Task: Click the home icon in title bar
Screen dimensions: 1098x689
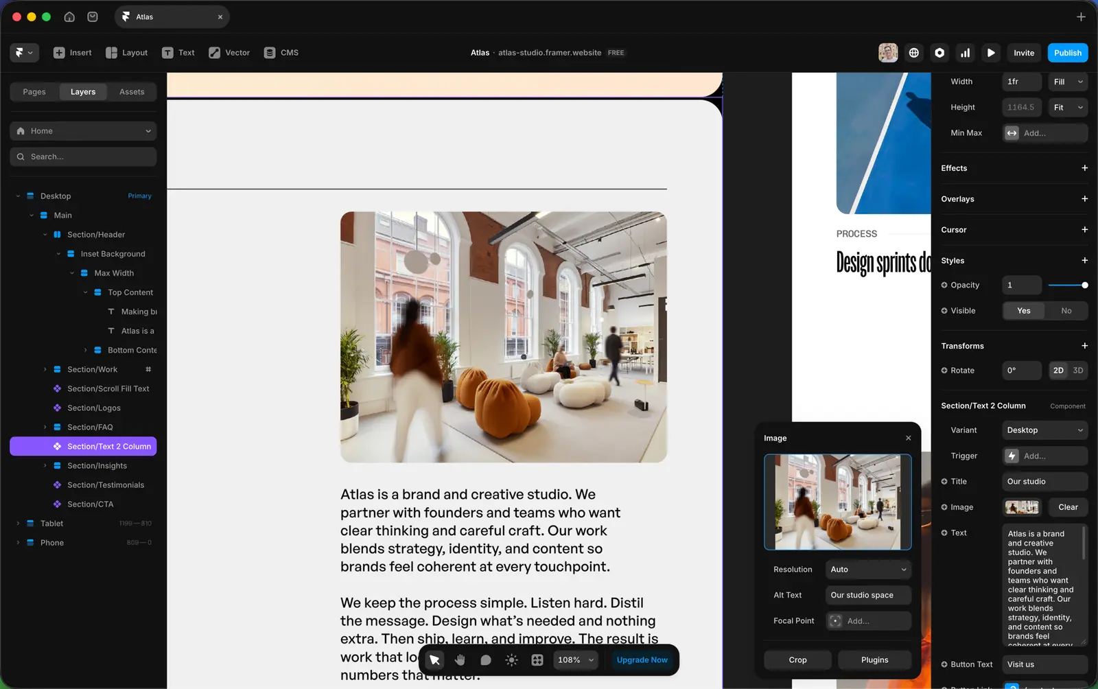Action: tap(69, 16)
